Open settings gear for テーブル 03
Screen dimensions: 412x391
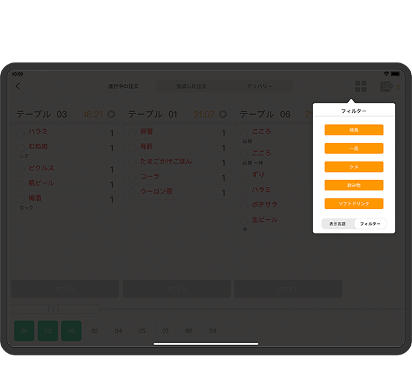(x=111, y=114)
